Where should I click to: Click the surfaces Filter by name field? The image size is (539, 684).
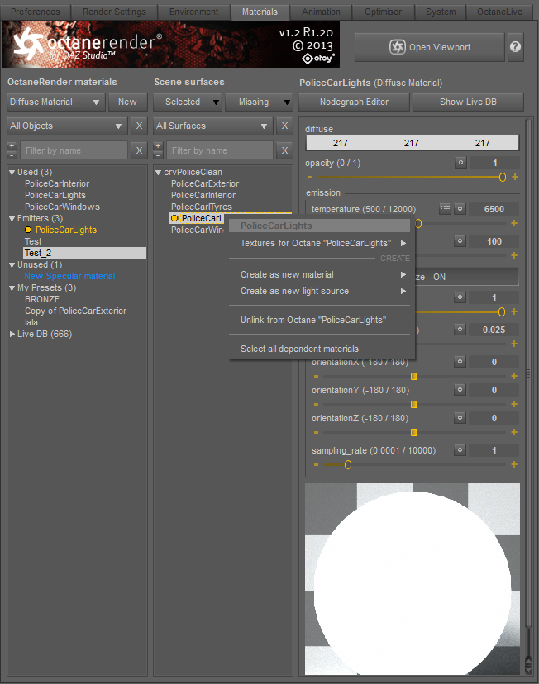click(x=220, y=150)
